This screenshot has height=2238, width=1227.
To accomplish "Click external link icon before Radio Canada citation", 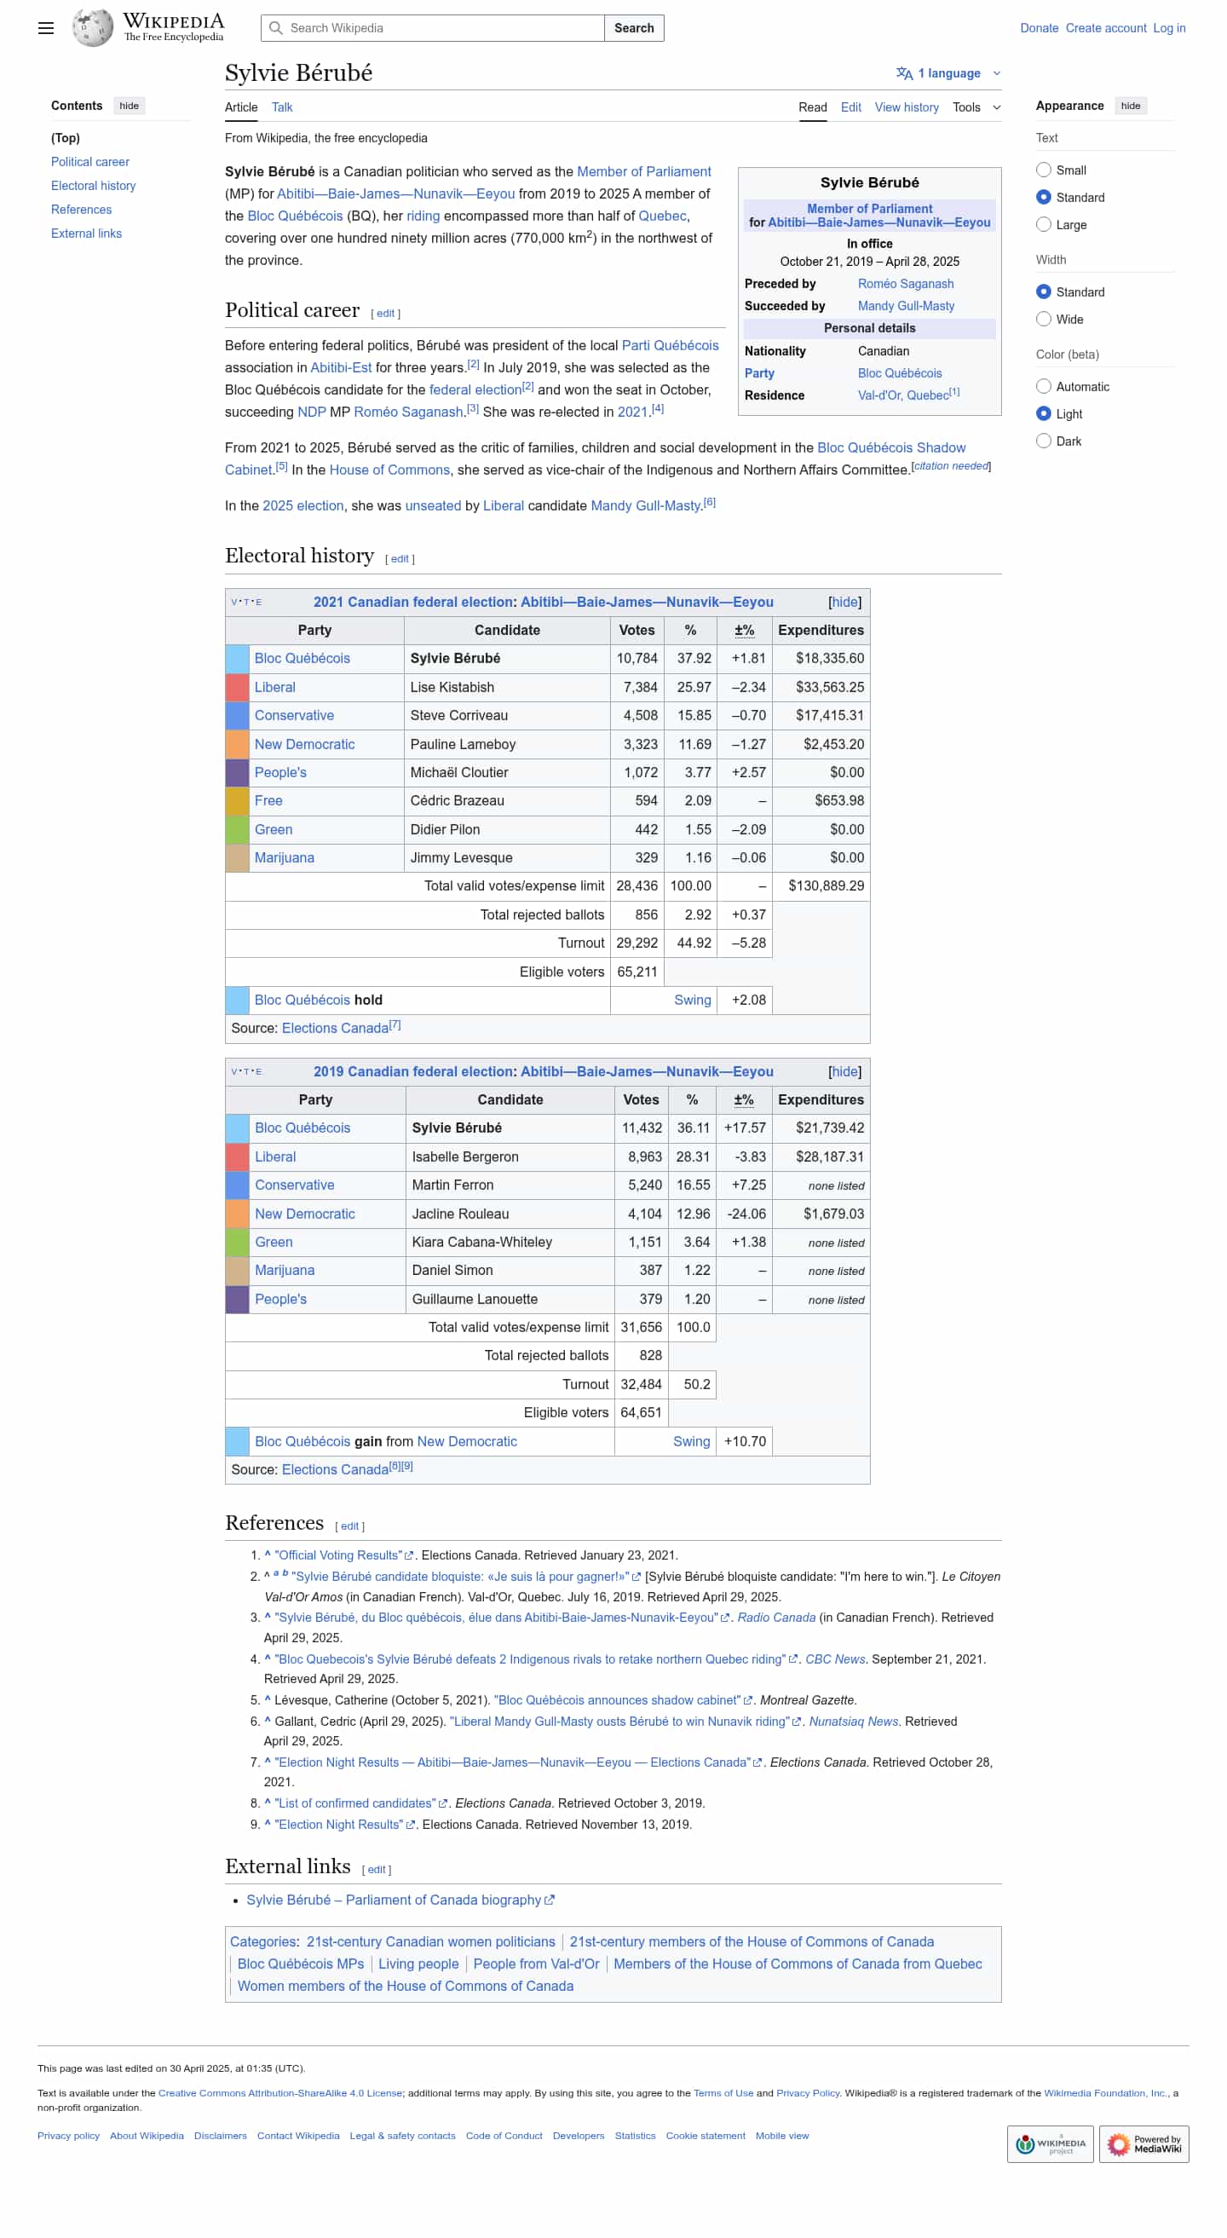I will 725,1618.
